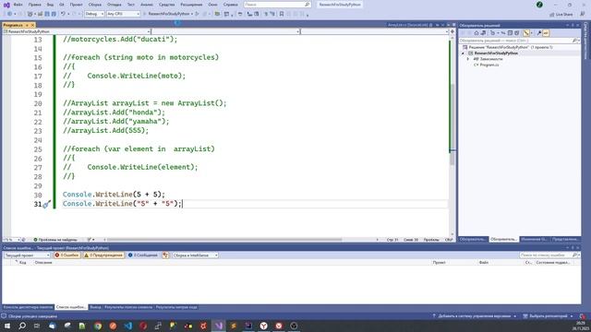Open the middle type navigation dropdown
Image resolution: width=591 pixels, height=332 pixels.
coord(225,31)
